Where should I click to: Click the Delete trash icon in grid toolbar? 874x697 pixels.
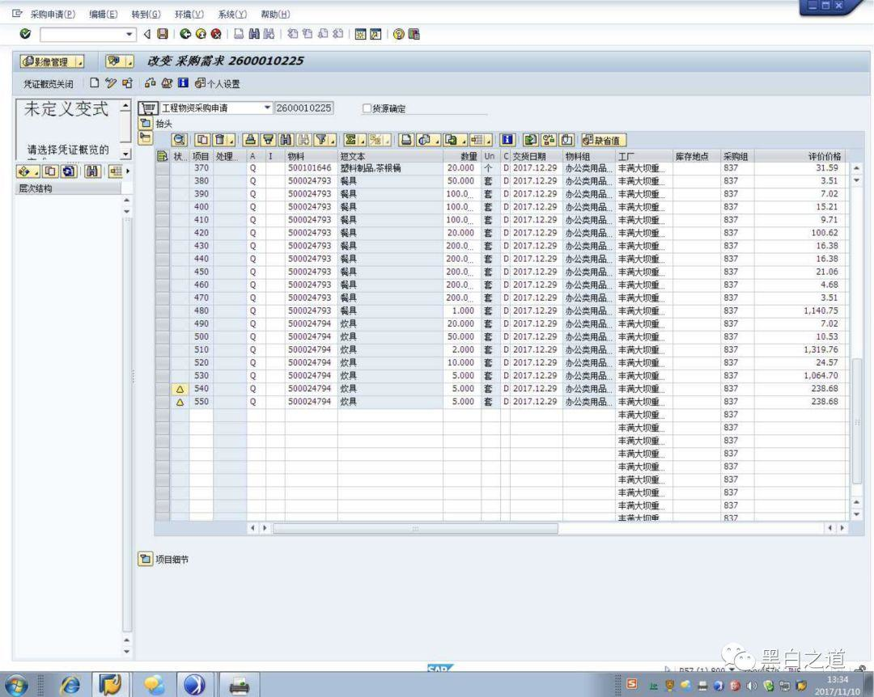point(220,140)
